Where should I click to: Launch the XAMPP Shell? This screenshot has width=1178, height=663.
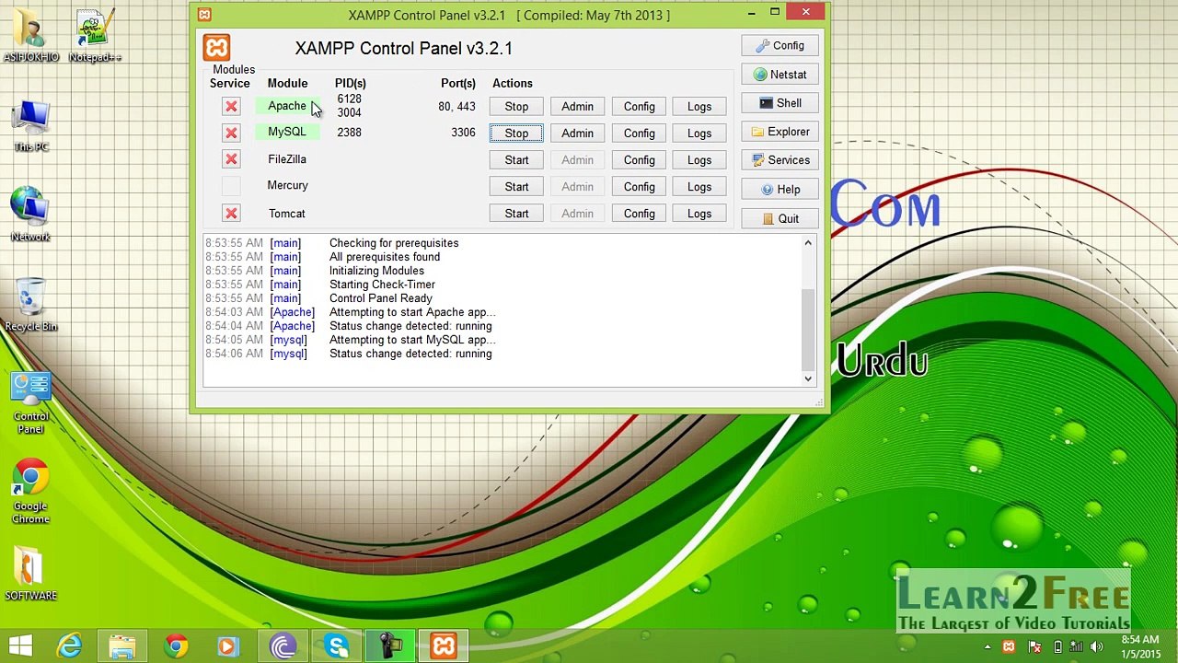(x=780, y=103)
